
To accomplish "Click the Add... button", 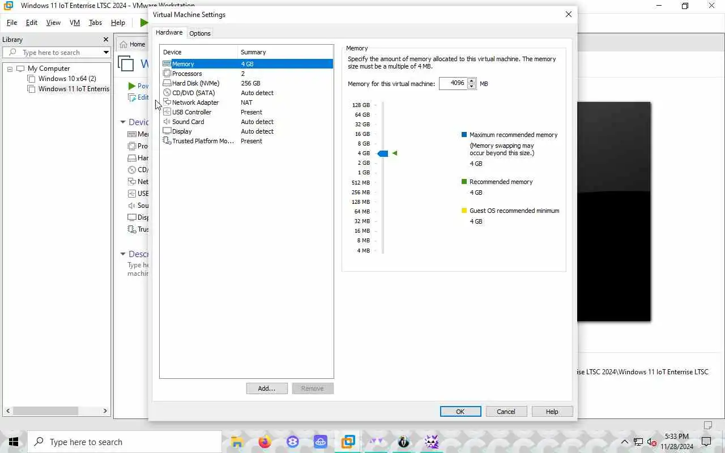I will (267, 388).
